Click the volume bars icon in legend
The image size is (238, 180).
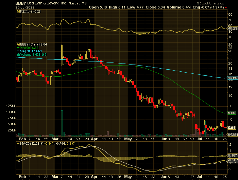(18, 54)
